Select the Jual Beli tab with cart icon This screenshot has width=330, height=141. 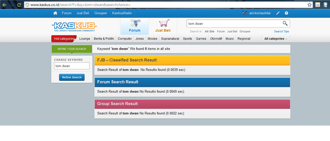point(163,26)
